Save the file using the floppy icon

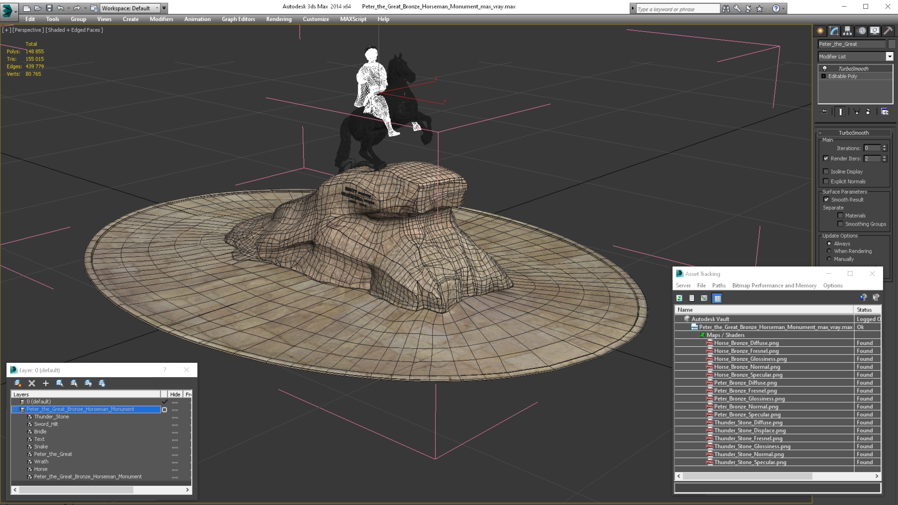[49, 8]
